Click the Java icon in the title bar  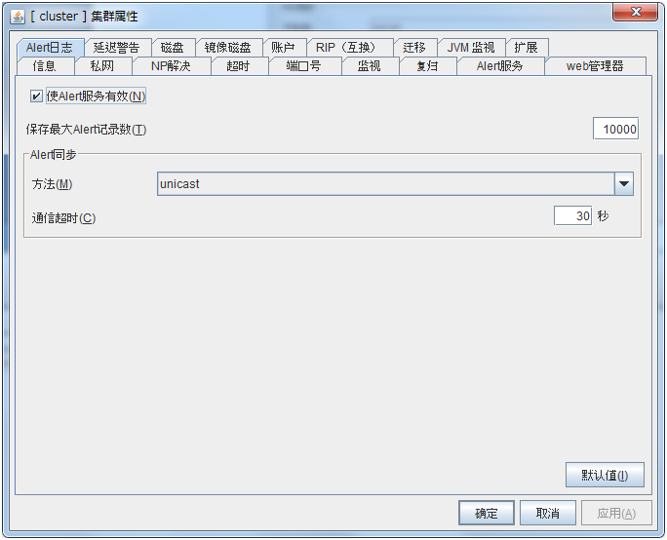click(18, 17)
